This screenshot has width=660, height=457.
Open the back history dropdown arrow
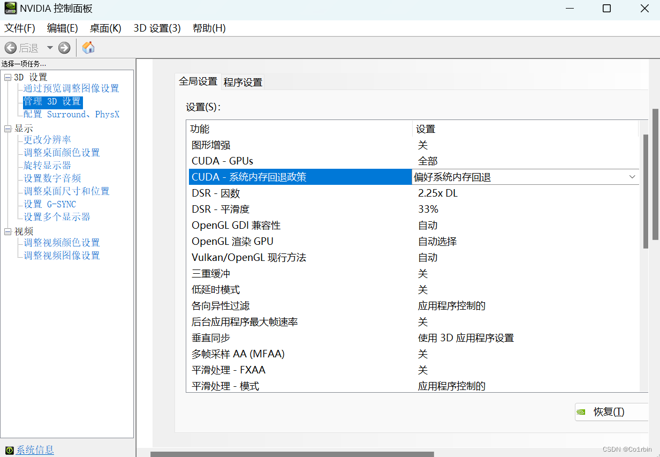50,48
